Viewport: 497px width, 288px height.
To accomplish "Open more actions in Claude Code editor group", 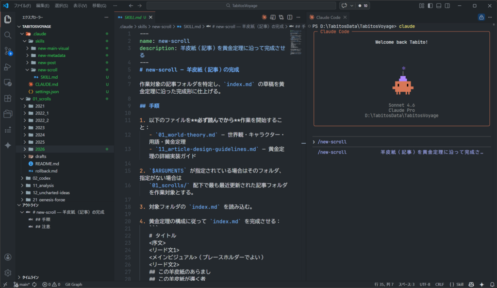I will click(490, 17).
